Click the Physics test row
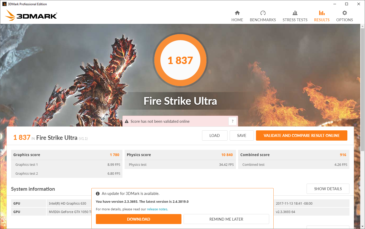This screenshot has width=365, height=229. pos(180,164)
